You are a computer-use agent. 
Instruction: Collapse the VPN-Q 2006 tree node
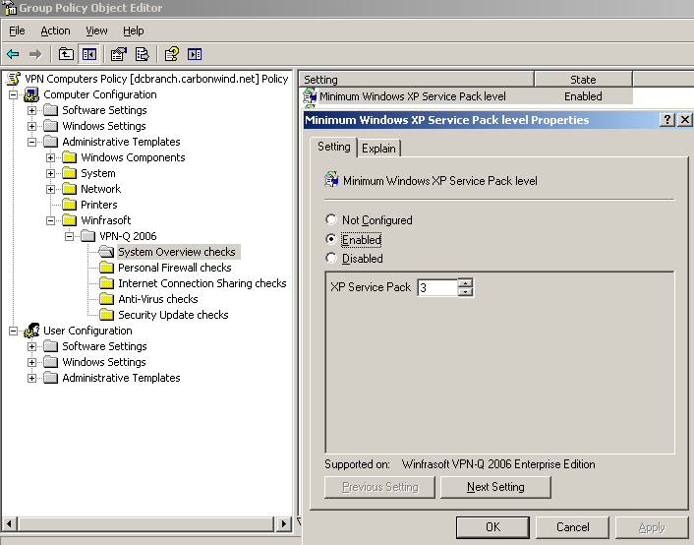[x=69, y=236]
